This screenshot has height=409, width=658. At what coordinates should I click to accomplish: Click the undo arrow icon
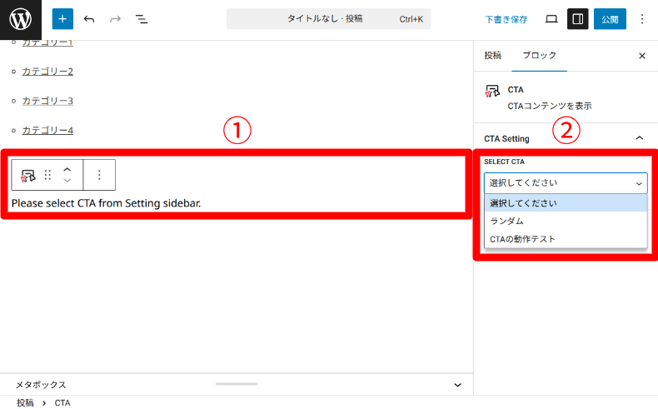[89, 19]
